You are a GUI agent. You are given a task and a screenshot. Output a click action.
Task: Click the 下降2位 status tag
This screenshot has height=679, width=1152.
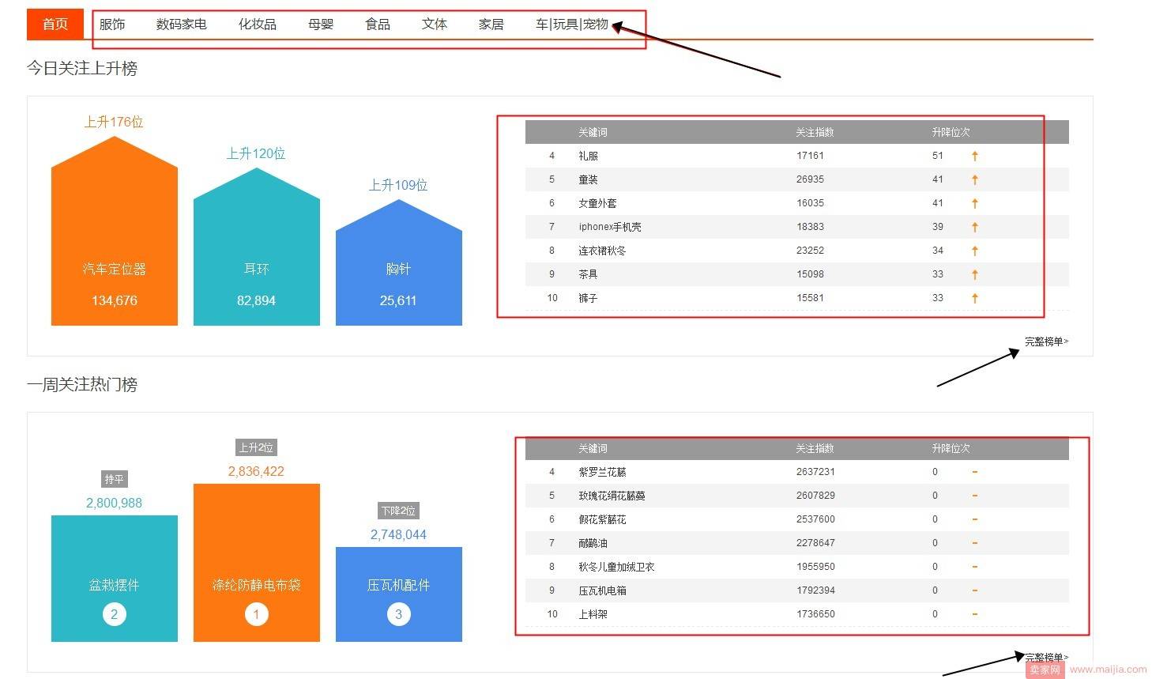[399, 511]
